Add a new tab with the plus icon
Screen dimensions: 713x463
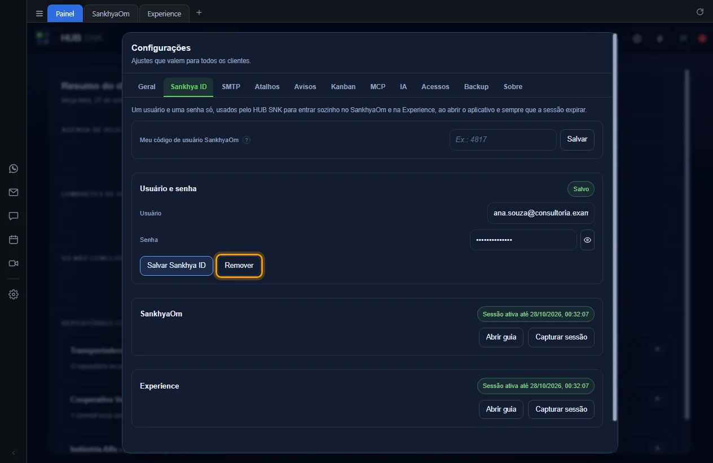pos(199,12)
